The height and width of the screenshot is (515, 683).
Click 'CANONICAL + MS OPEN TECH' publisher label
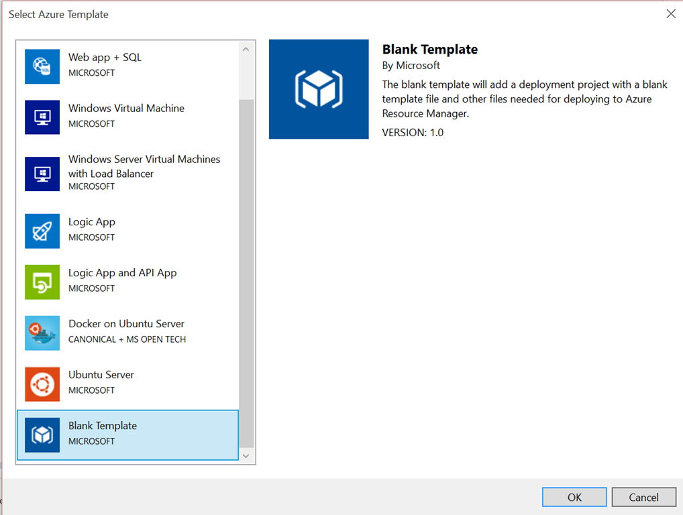pos(127,339)
